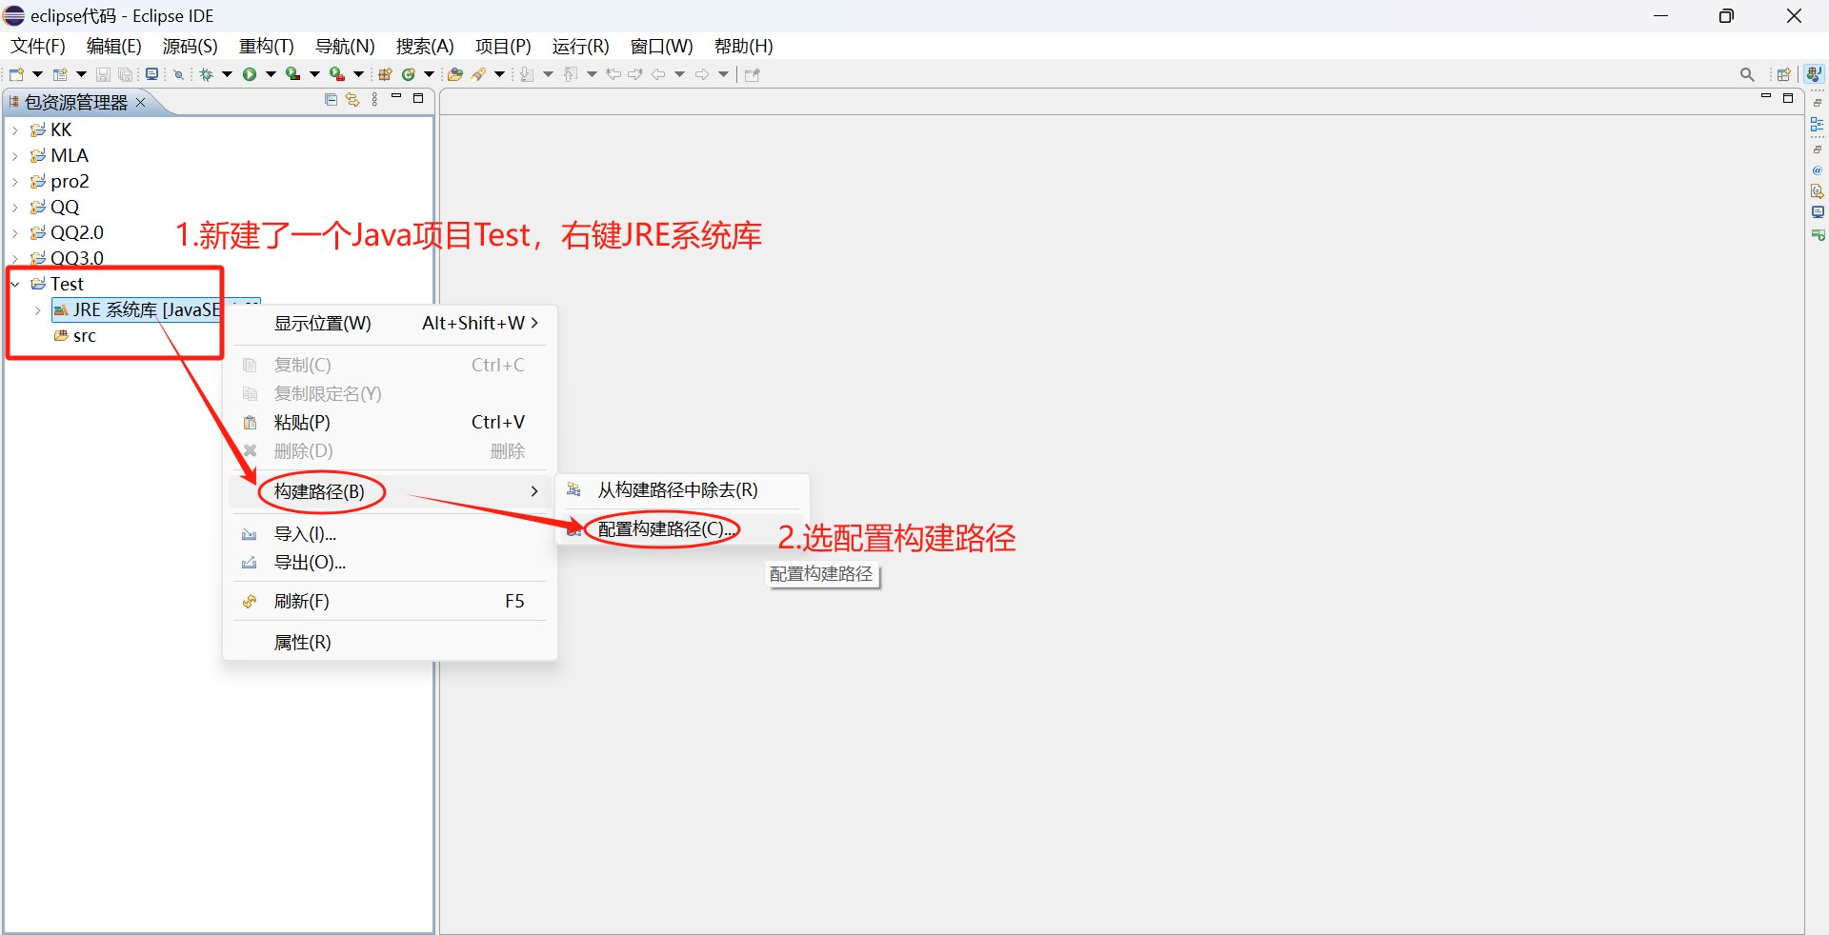
Task: Click the monitor console toolbar icon
Action: 151,74
